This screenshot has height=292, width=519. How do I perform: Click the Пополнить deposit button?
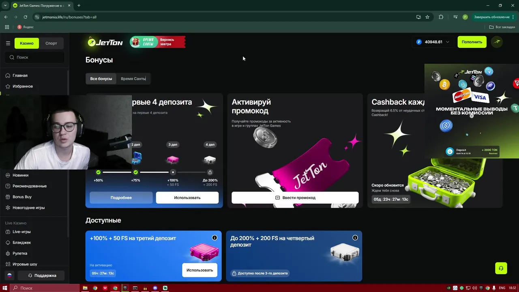click(472, 42)
